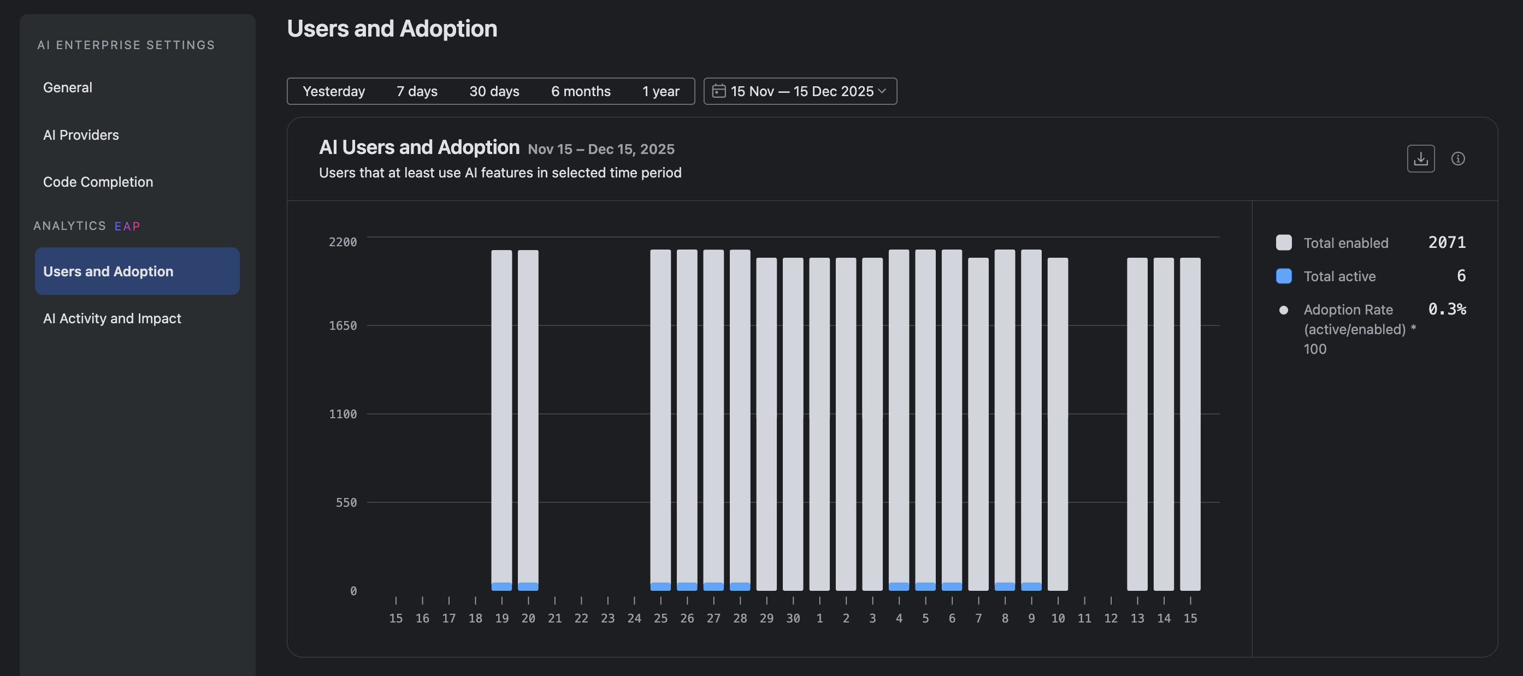Click the Total active blue legend swatch

pyautogui.click(x=1284, y=276)
